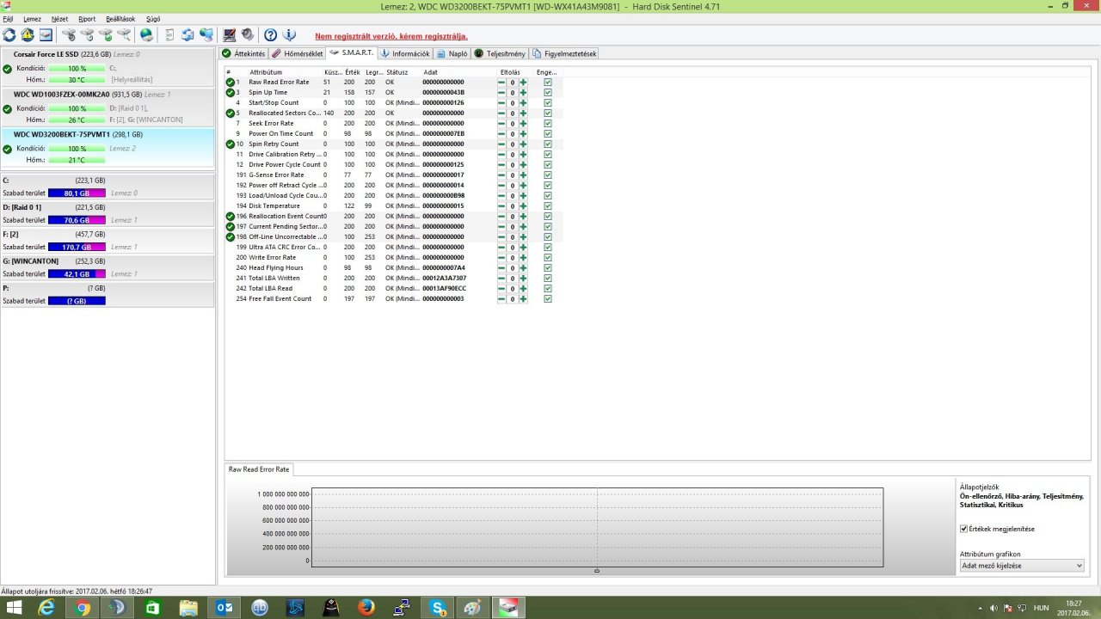Click D: free space bar 70,6 GB

click(77, 220)
